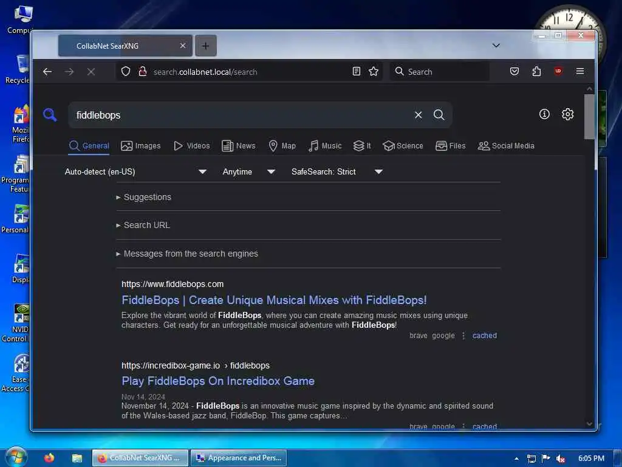
Task: Click the uBlock Origin toolbar icon
Action: pos(558,72)
